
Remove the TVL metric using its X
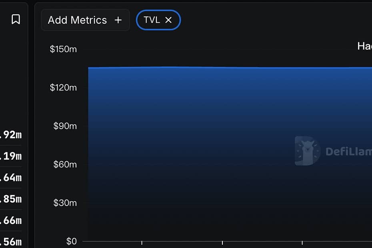(168, 20)
